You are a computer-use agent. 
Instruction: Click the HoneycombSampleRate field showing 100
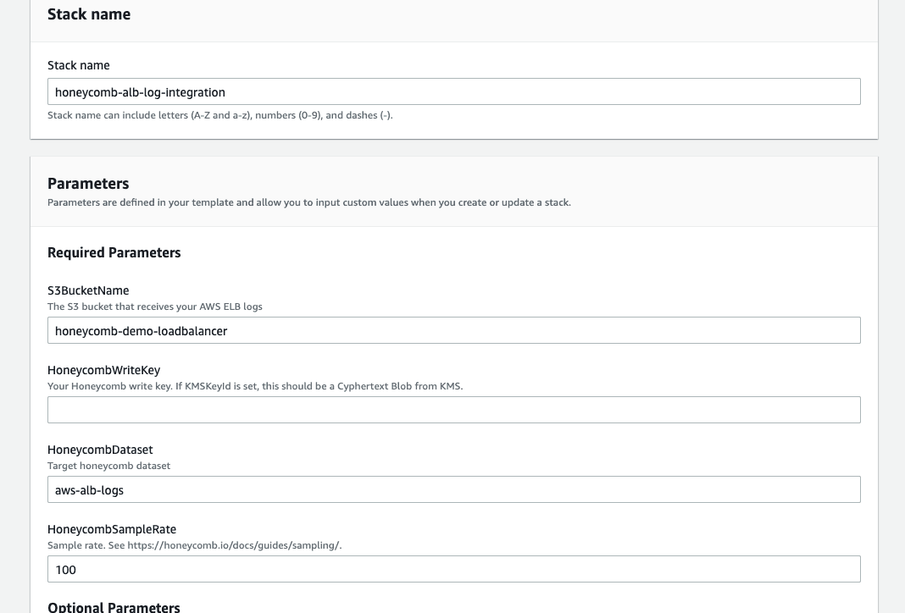(453, 569)
